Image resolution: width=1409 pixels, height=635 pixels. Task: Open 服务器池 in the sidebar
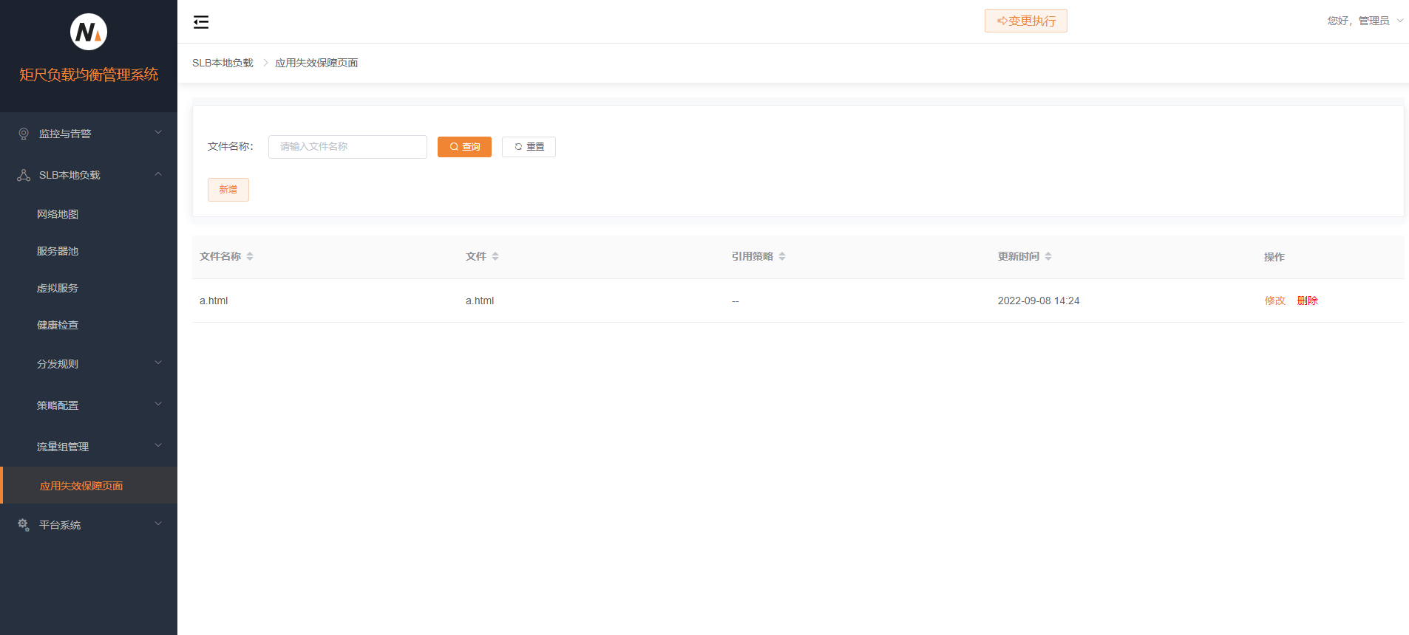[x=58, y=251]
